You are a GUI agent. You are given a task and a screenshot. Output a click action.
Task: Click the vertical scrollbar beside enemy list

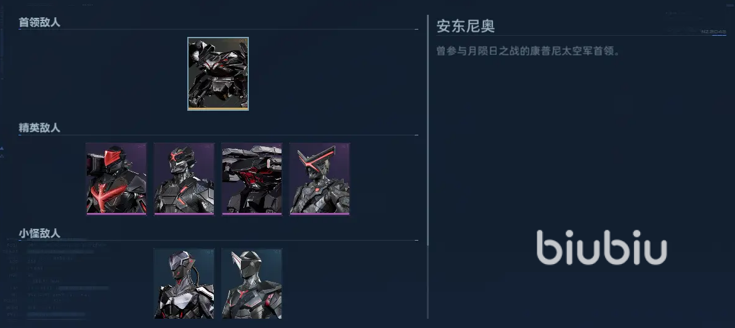pos(428,130)
